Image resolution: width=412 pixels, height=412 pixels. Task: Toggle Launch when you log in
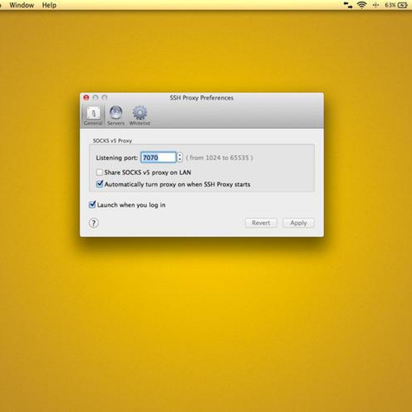click(x=92, y=205)
